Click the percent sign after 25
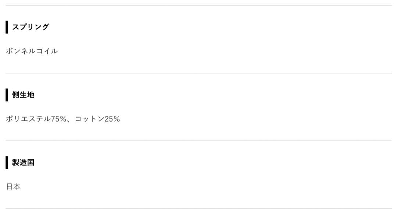Image resolution: width=397 pixels, height=218 pixels. (x=117, y=119)
